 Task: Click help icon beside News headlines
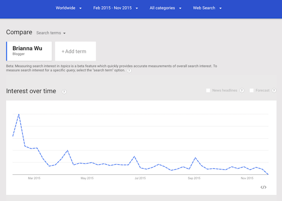(x=242, y=91)
